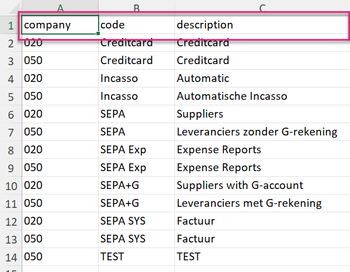Screen dimensions: 350x272
Task: Click 'Leveranciers met G-rekening' cell
Action: coord(262,203)
